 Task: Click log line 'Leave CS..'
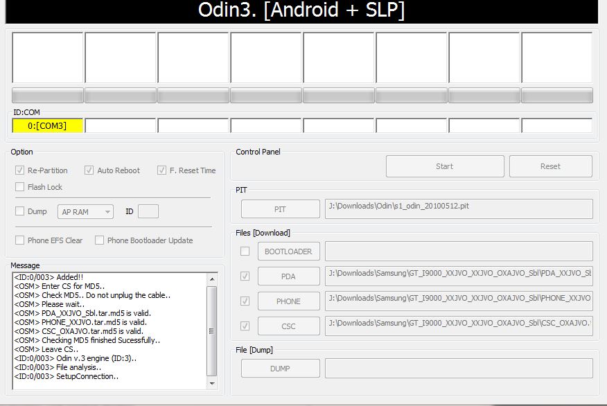click(46, 349)
